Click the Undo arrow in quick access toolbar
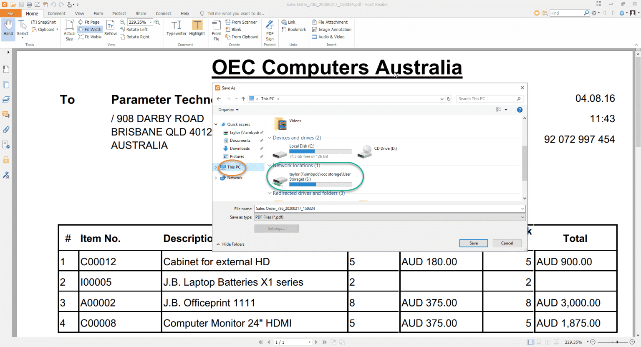Screen dimensions: 641x347 (53, 4)
